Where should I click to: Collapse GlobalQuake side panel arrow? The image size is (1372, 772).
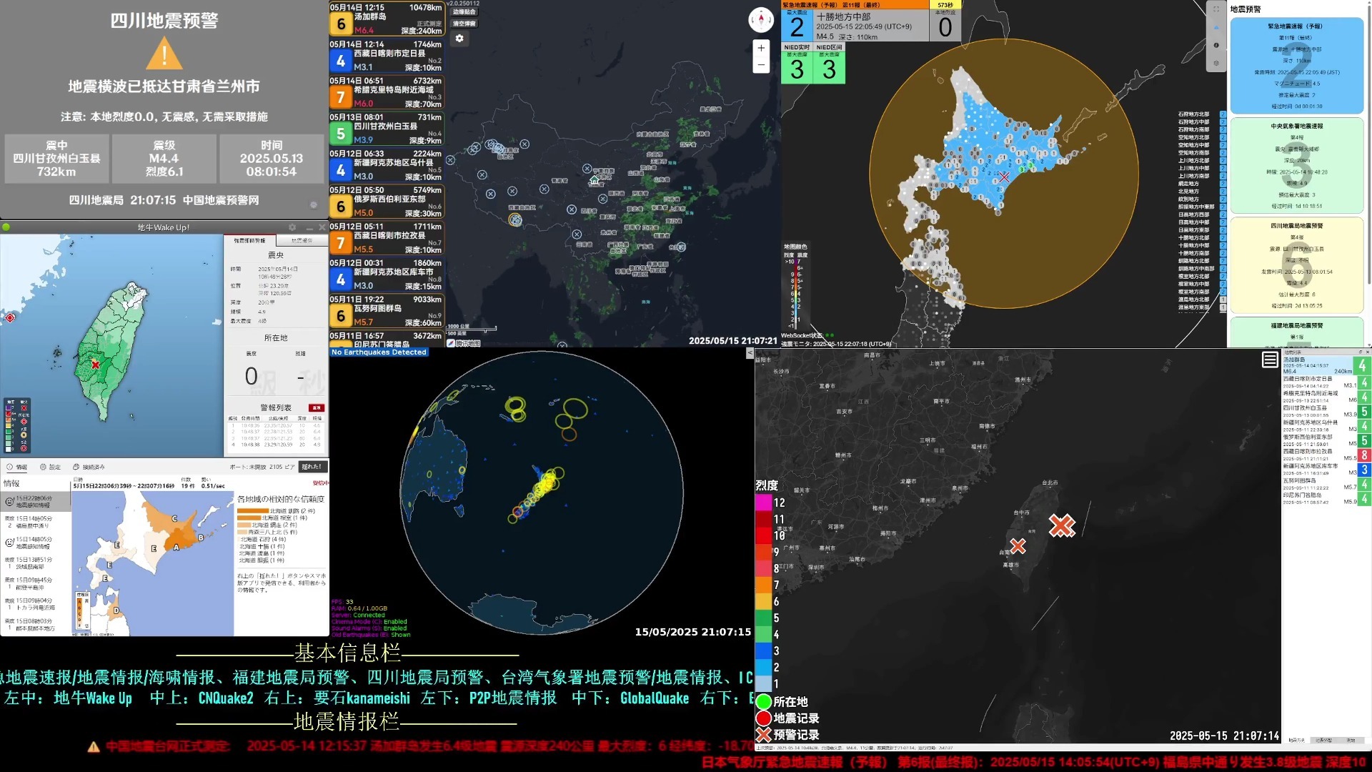point(750,353)
